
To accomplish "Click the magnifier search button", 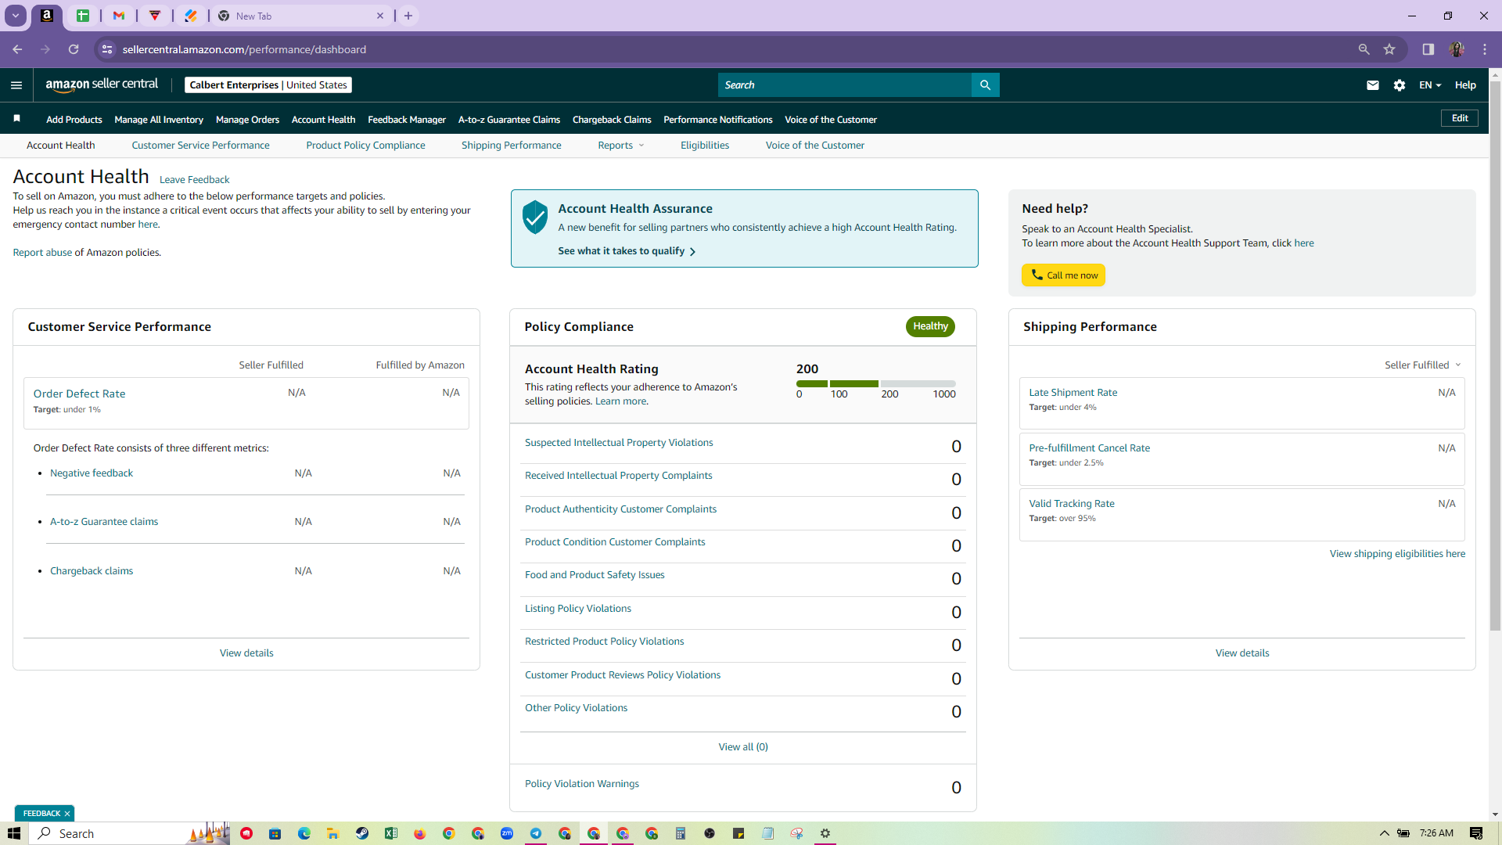I will click(x=985, y=84).
